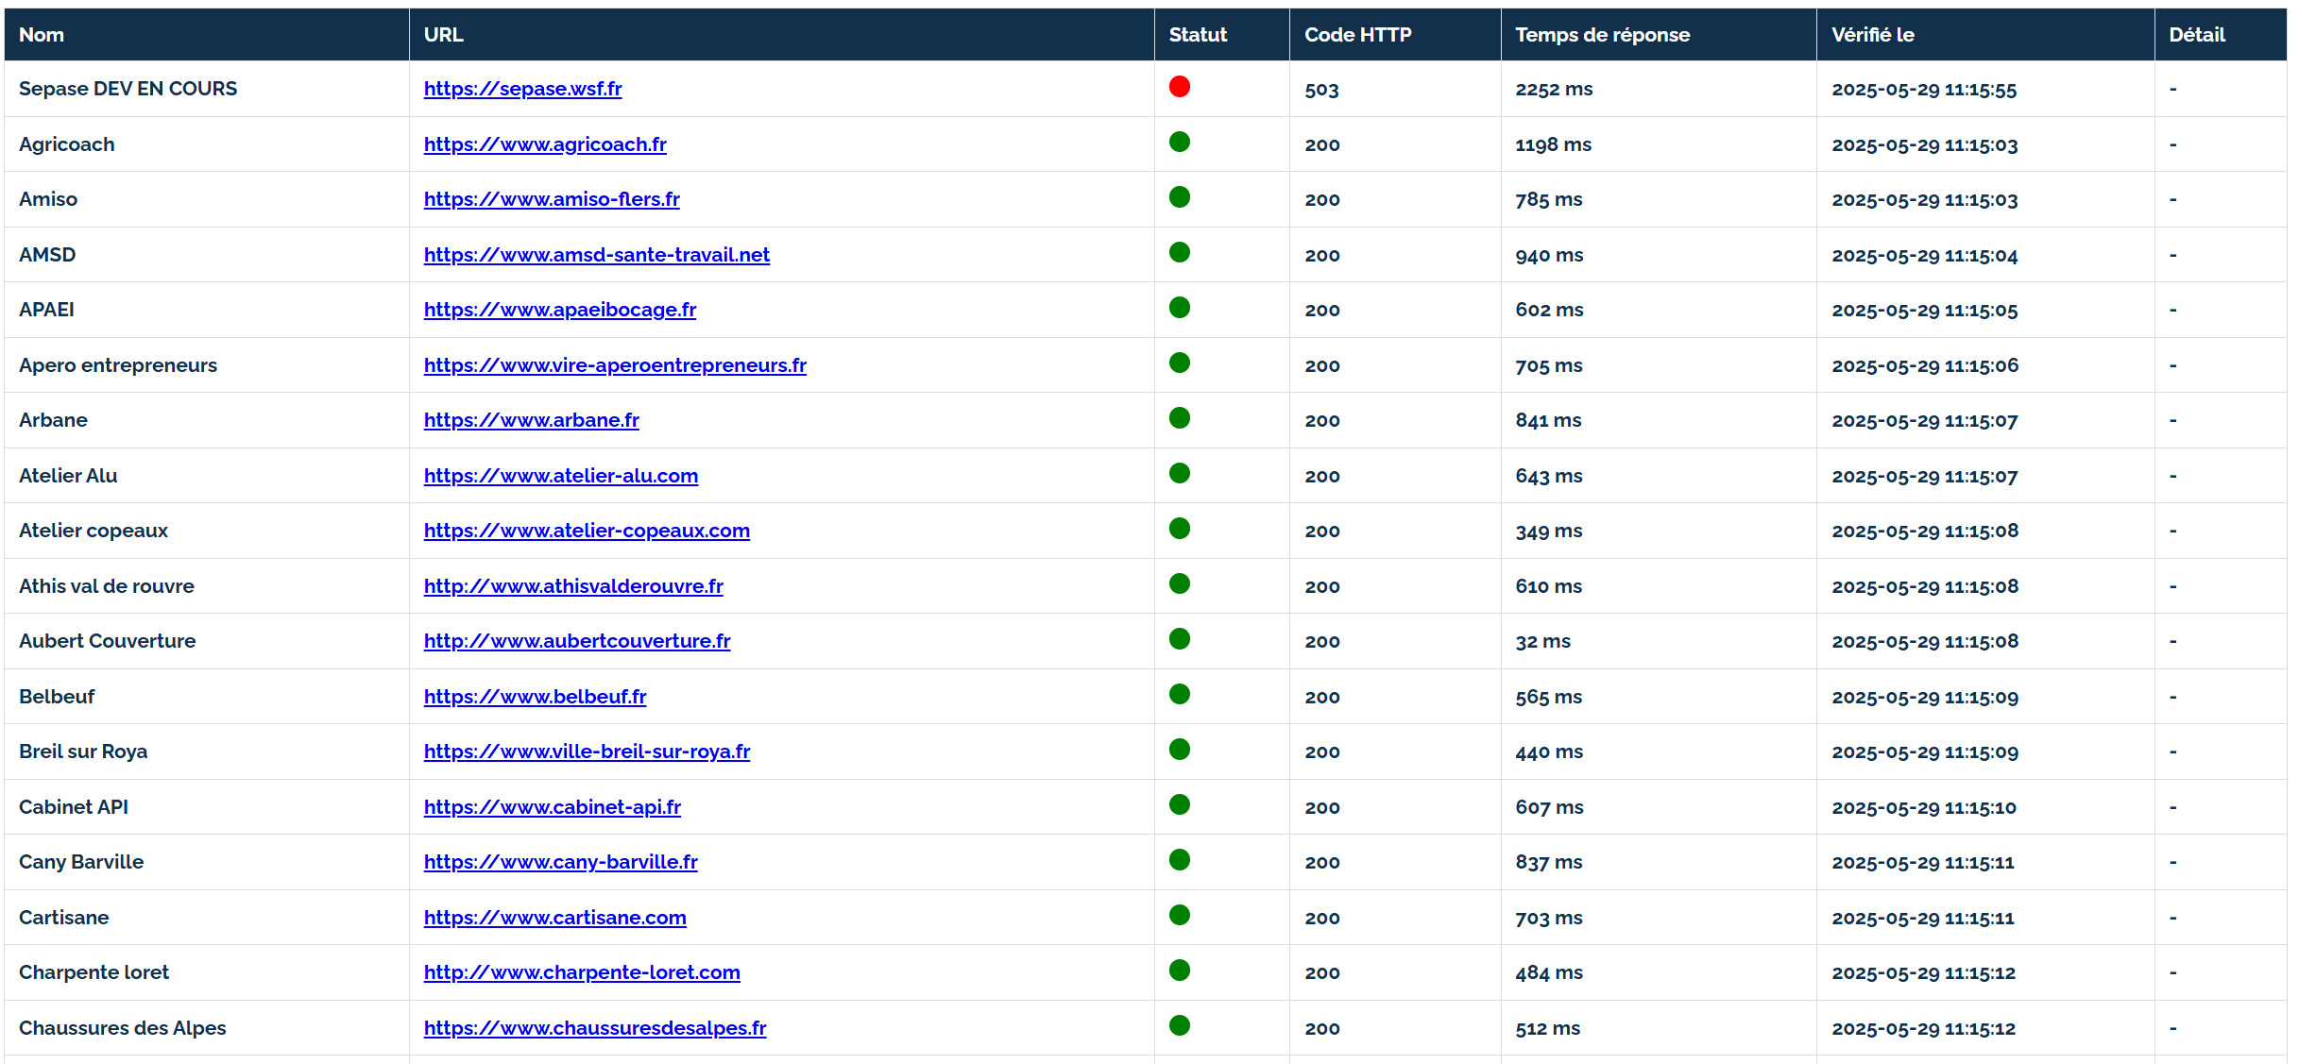Open the cartisane.com link
The width and height of the screenshot is (2299, 1064).
tap(555, 918)
